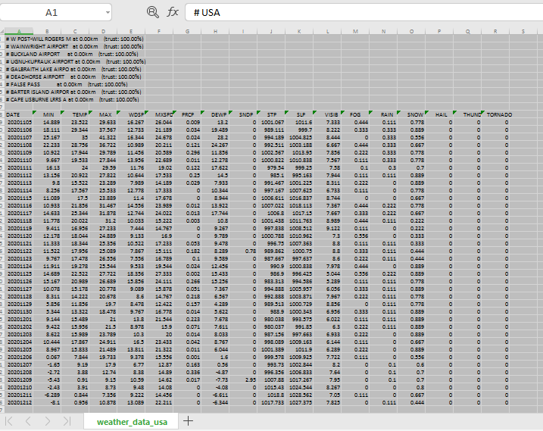Image resolution: width=543 pixels, height=431 pixels.
Task: Select the weather_data_usa sheet tab
Action: [x=132, y=422]
